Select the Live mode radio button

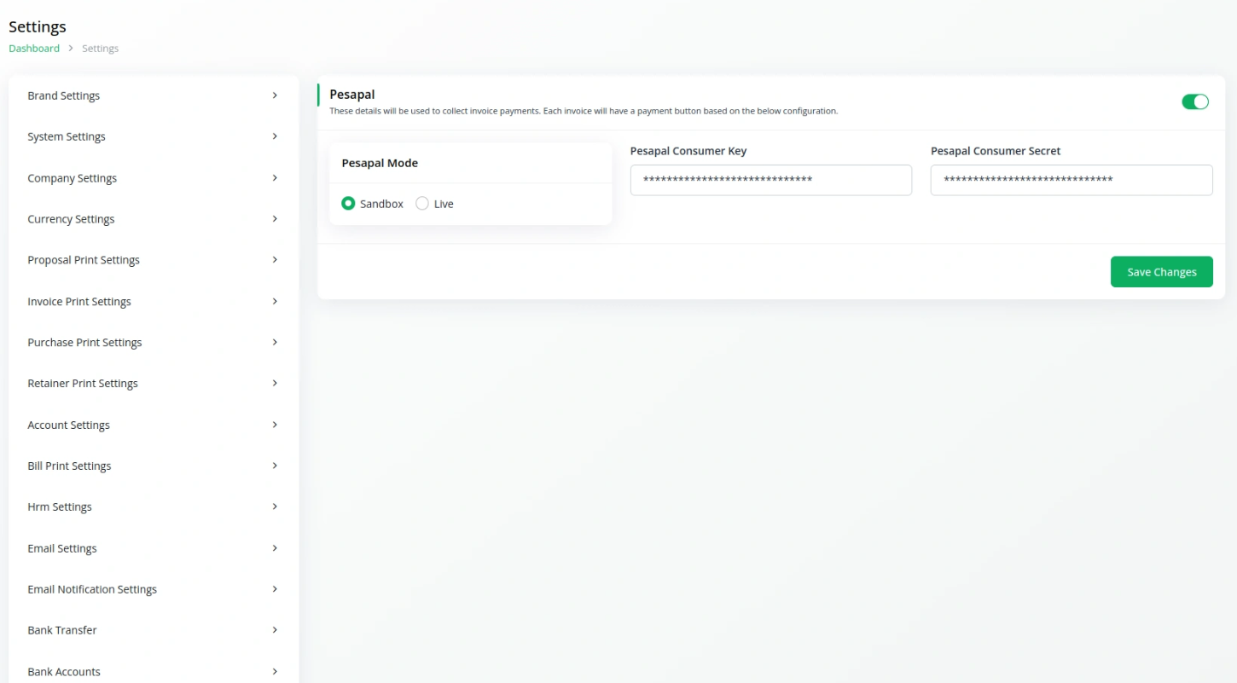pos(422,204)
